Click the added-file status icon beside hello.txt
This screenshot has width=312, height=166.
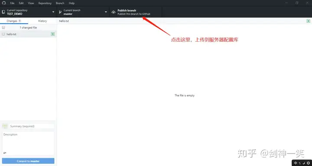point(53,34)
